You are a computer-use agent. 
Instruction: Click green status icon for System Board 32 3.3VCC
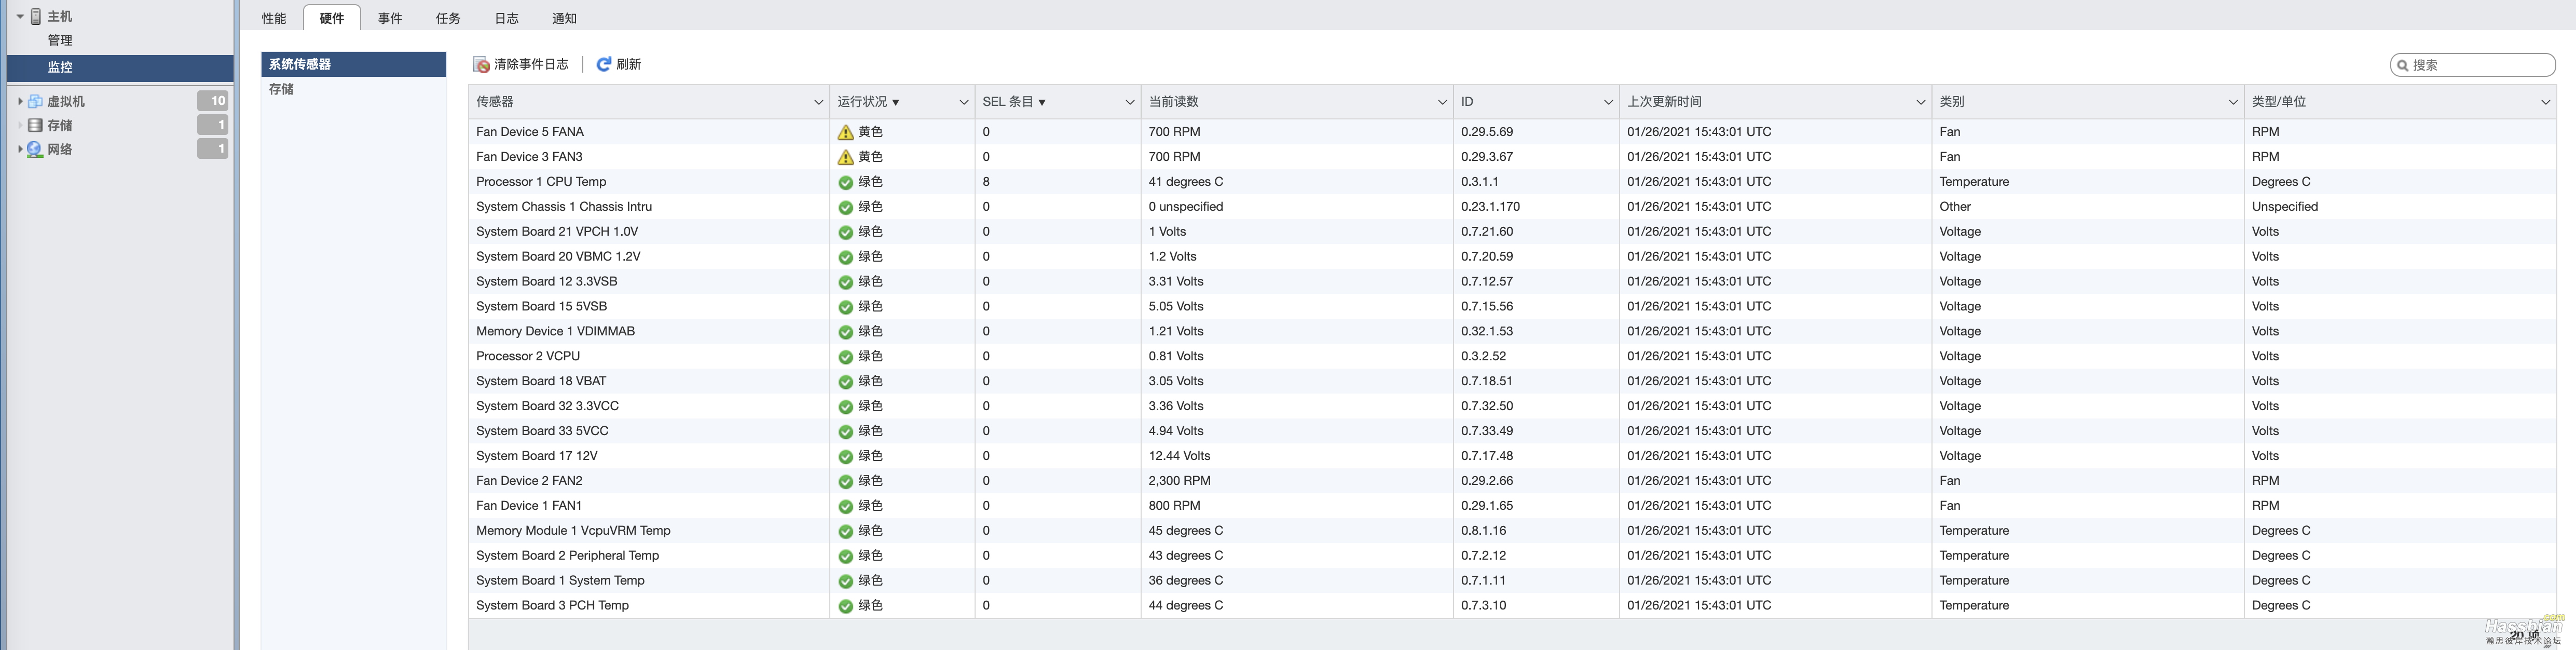click(x=846, y=408)
